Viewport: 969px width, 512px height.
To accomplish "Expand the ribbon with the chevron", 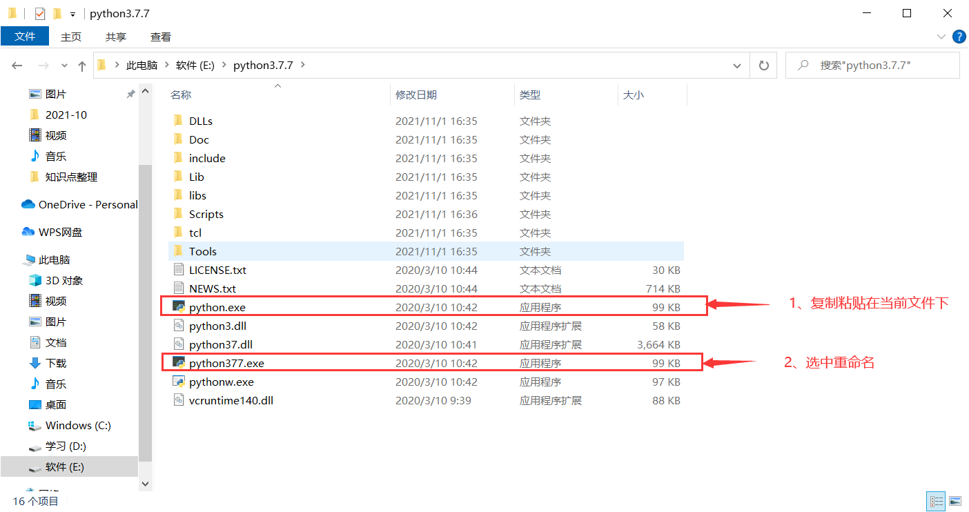I will pos(941,37).
